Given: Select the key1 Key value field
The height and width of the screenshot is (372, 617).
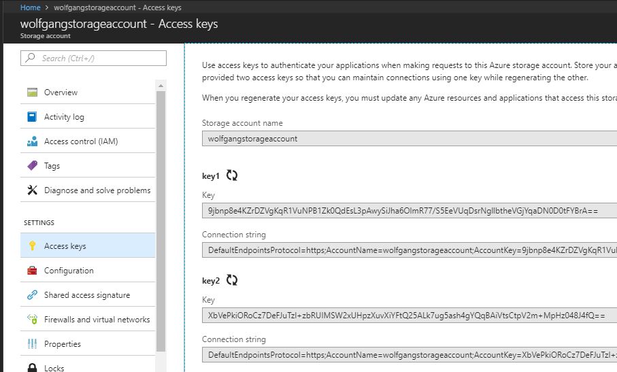Looking at the screenshot, I should (410, 210).
